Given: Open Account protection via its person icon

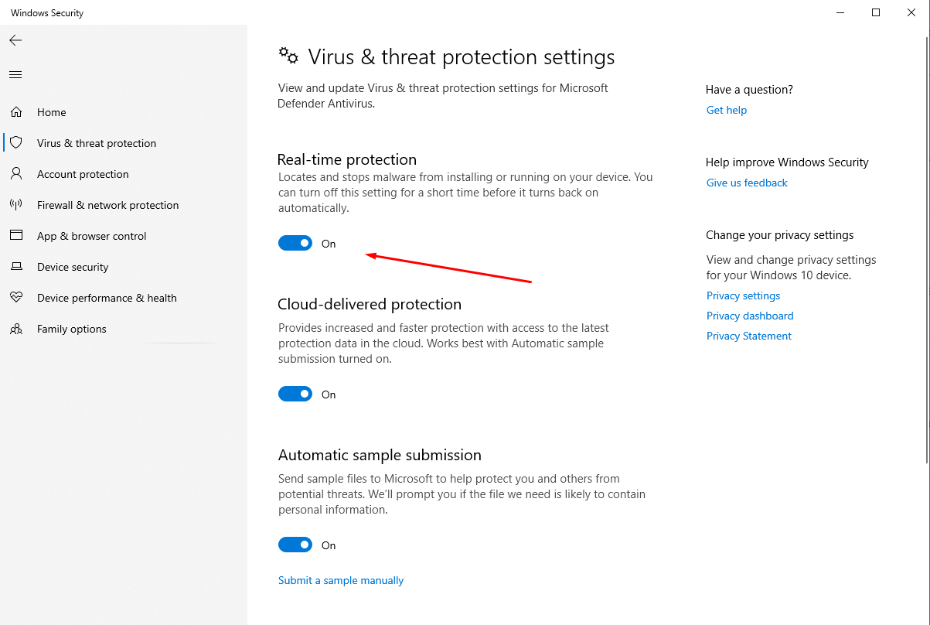Looking at the screenshot, I should coord(16,173).
